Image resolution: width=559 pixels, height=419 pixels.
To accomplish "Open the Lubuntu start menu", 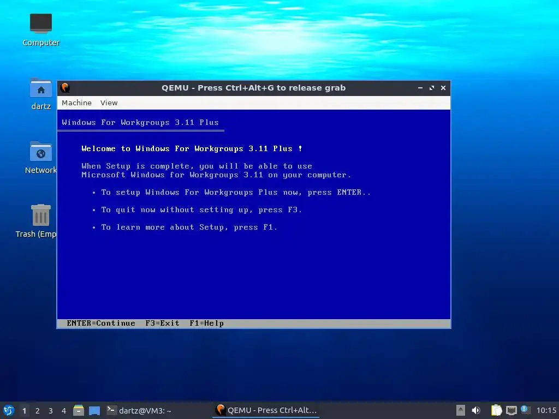I will (9, 410).
